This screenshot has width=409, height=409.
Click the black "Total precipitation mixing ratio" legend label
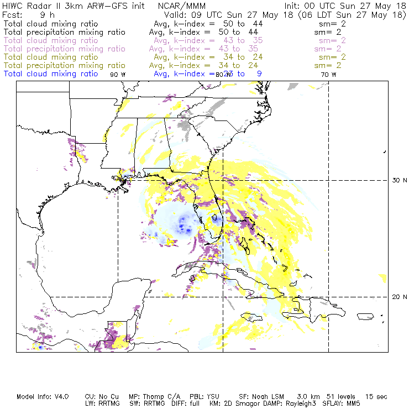(x=65, y=33)
